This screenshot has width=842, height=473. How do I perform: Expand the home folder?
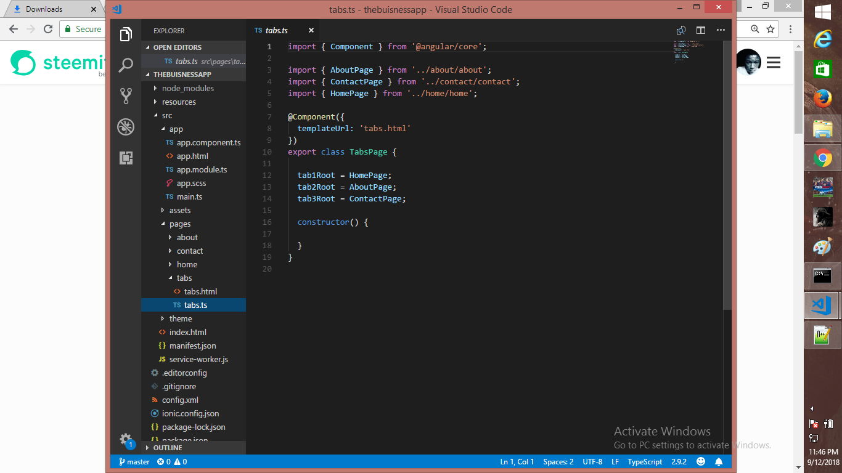coord(194,264)
